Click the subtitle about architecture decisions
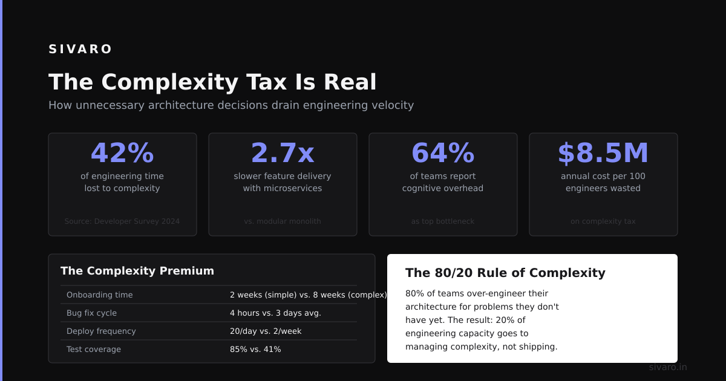The height and width of the screenshot is (381, 726). pyautogui.click(x=231, y=105)
